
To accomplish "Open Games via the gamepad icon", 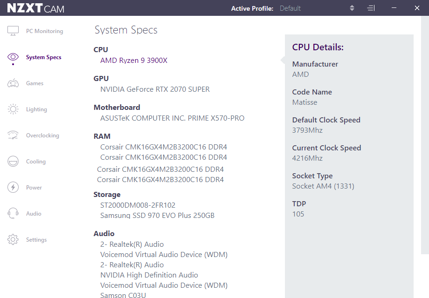I will [13, 83].
